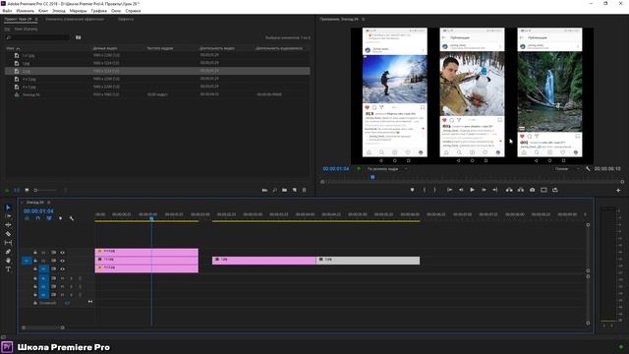Toggle linked selection in timeline
The image size is (629, 354).
point(49,218)
